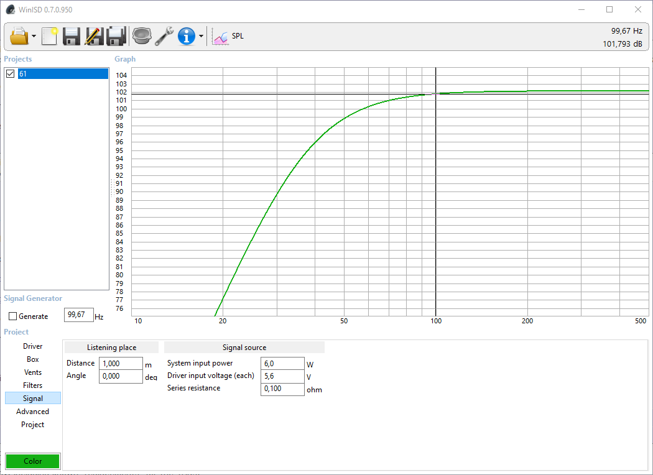Click the signal generator frequency field
The image size is (653, 475).
pyautogui.click(x=79, y=315)
